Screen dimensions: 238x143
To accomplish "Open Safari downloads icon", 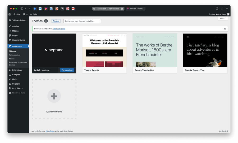I will point(217,9).
